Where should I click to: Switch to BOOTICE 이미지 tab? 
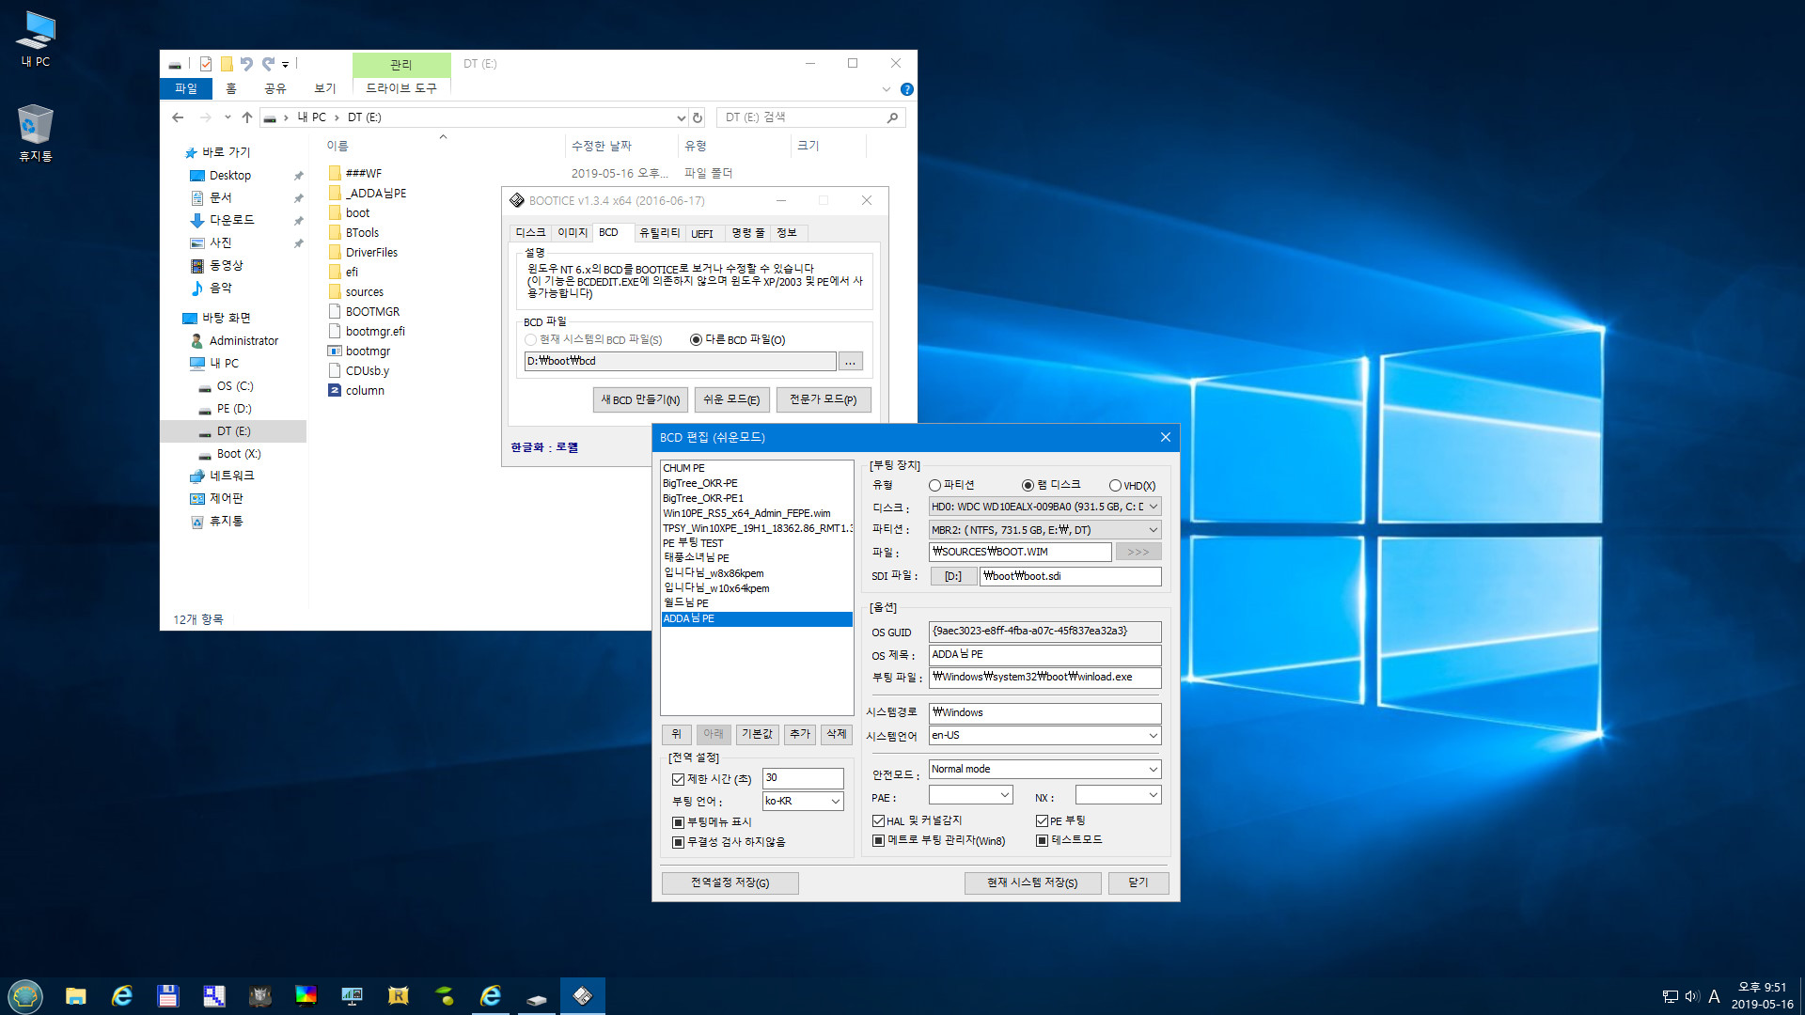[x=572, y=233]
